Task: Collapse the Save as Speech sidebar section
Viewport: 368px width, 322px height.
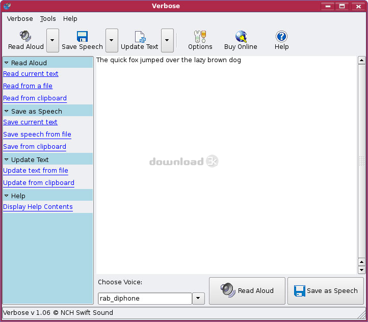Action: (x=6, y=111)
